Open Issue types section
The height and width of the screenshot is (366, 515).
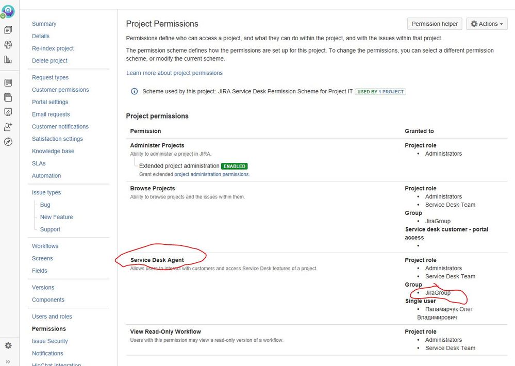(46, 192)
